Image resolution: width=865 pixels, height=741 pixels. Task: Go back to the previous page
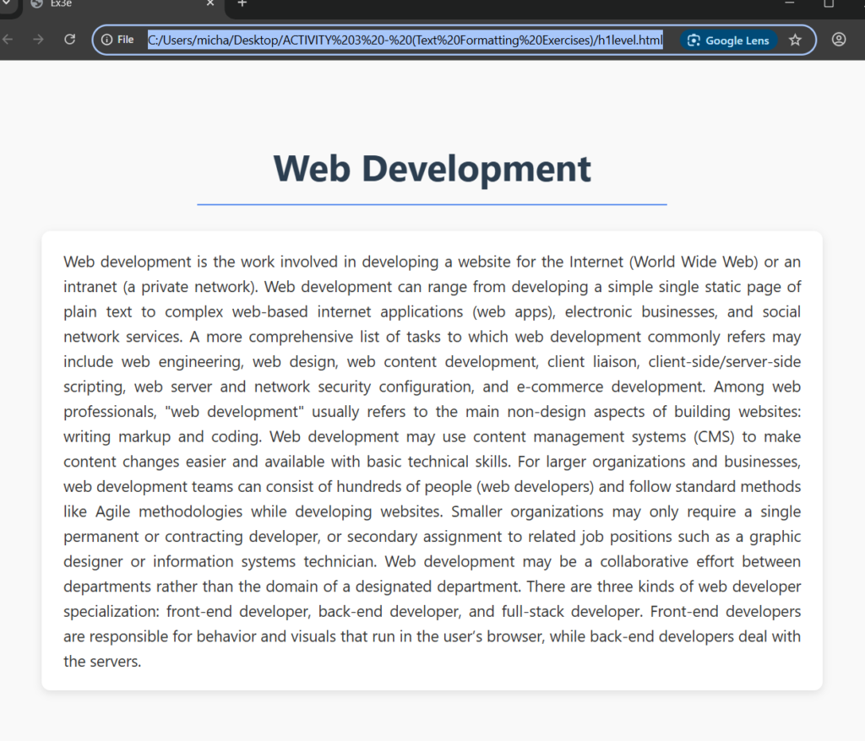pyautogui.click(x=8, y=40)
